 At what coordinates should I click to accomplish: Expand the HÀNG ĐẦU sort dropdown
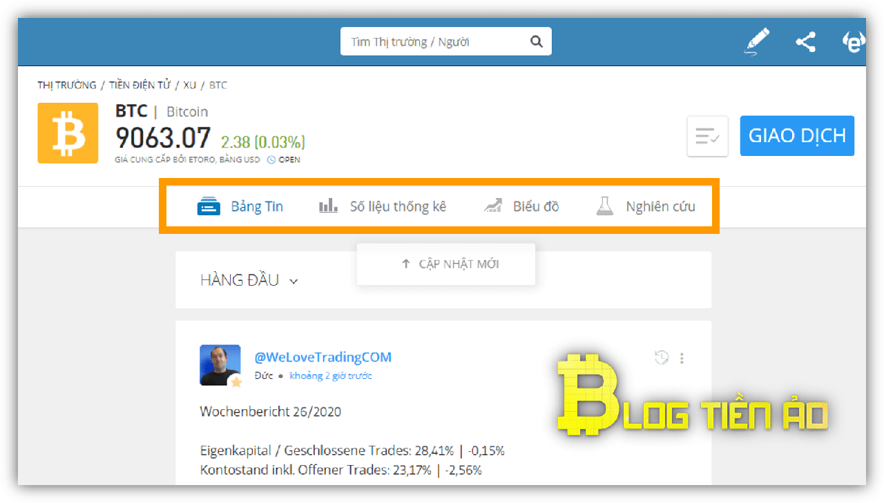pyautogui.click(x=249, y=280)
